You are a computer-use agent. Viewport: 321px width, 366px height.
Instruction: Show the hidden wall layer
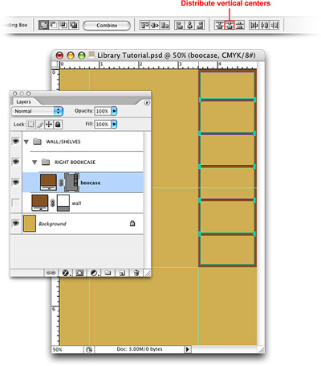[x=16, y=203]
